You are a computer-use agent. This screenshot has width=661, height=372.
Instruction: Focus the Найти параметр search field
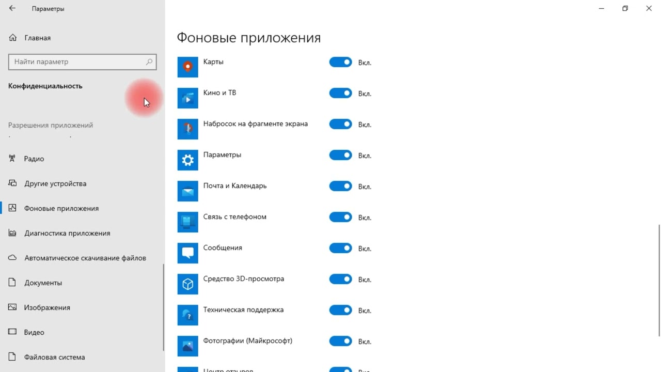(x=83, y=61)
